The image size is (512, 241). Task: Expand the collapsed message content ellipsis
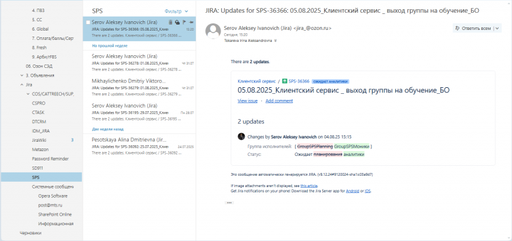(x=229, y=202)
